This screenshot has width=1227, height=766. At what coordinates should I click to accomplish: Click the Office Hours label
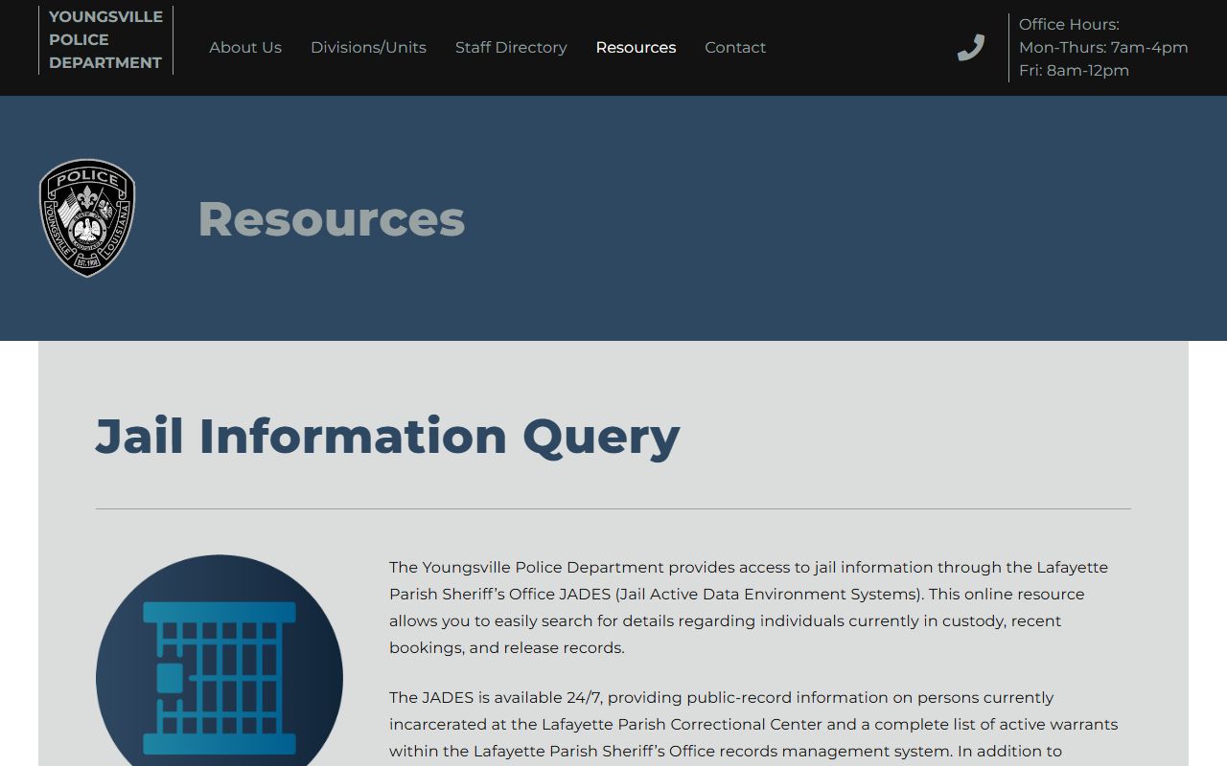point(1069,25)
